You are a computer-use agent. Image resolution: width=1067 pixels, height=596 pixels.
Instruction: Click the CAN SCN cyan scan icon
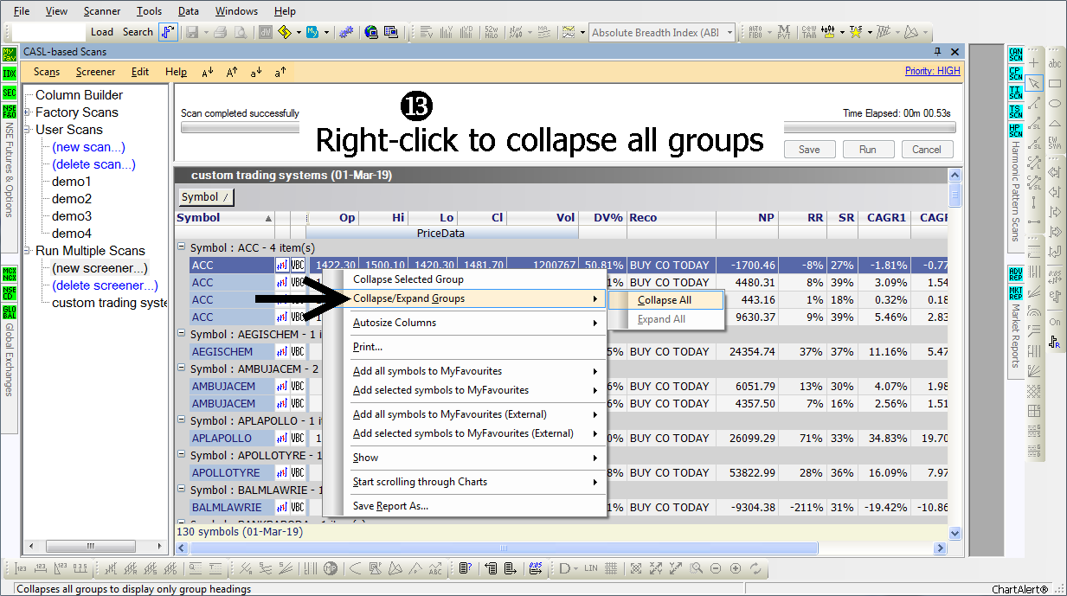click(1016, 54)
